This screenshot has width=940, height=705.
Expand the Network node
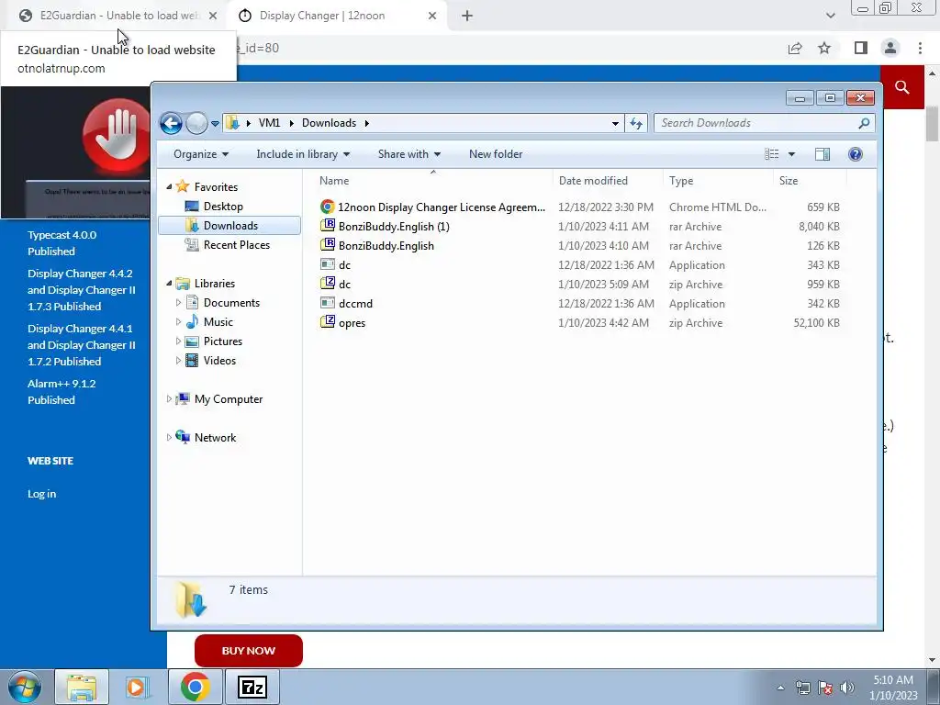169,438
